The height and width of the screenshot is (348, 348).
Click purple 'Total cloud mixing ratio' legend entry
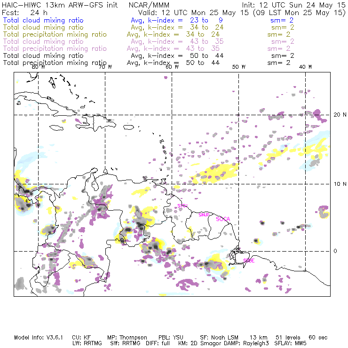click(x=43, y=41)
